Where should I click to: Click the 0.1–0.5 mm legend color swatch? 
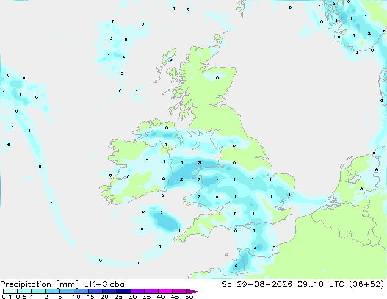point(10,291)
